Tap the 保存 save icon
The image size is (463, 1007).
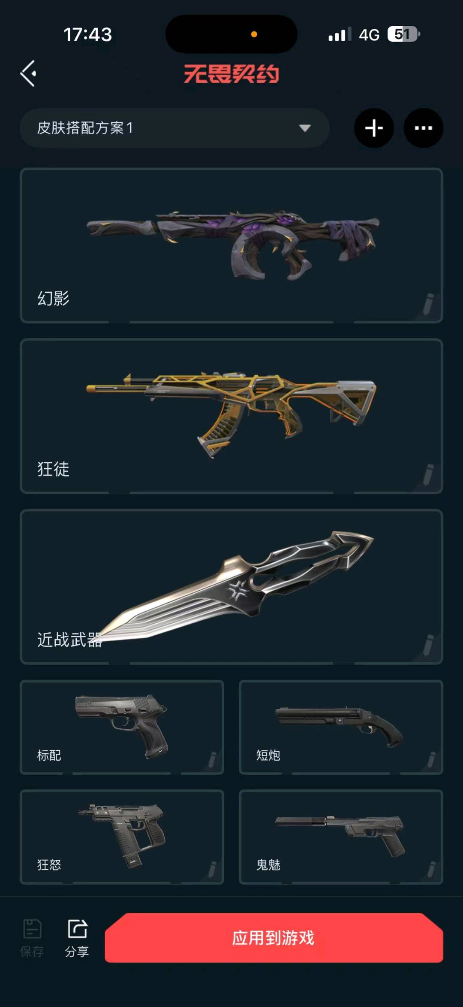pos(32,938)
